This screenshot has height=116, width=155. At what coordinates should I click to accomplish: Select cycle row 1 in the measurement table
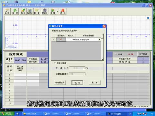click(x=10, y=75)
